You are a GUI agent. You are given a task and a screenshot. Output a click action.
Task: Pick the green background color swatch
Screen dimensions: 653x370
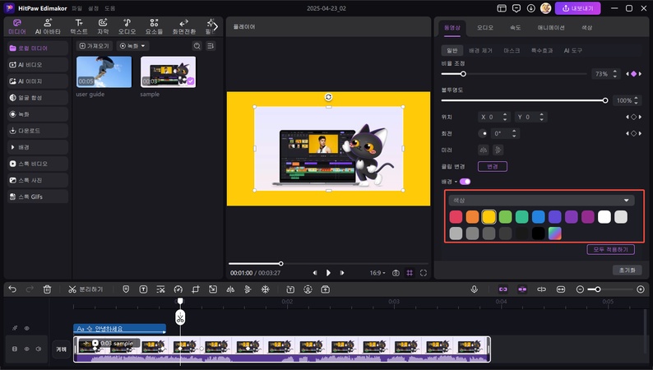pyautogui.click(x=505, y=217)
